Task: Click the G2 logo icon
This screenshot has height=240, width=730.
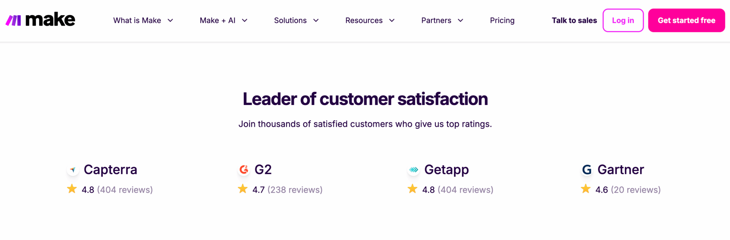Action: point(244,170)
